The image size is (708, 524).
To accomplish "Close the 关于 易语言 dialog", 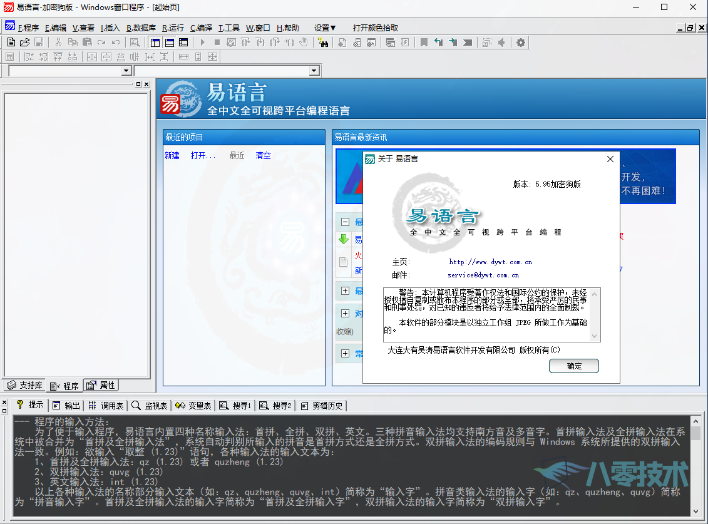I will point(610,159).
